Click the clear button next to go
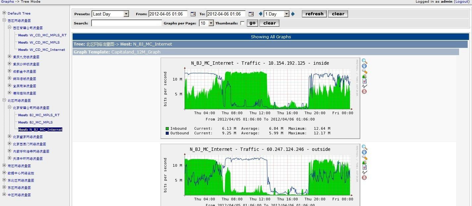Viewport: 472px width, 206px height. tap(269, 23)
